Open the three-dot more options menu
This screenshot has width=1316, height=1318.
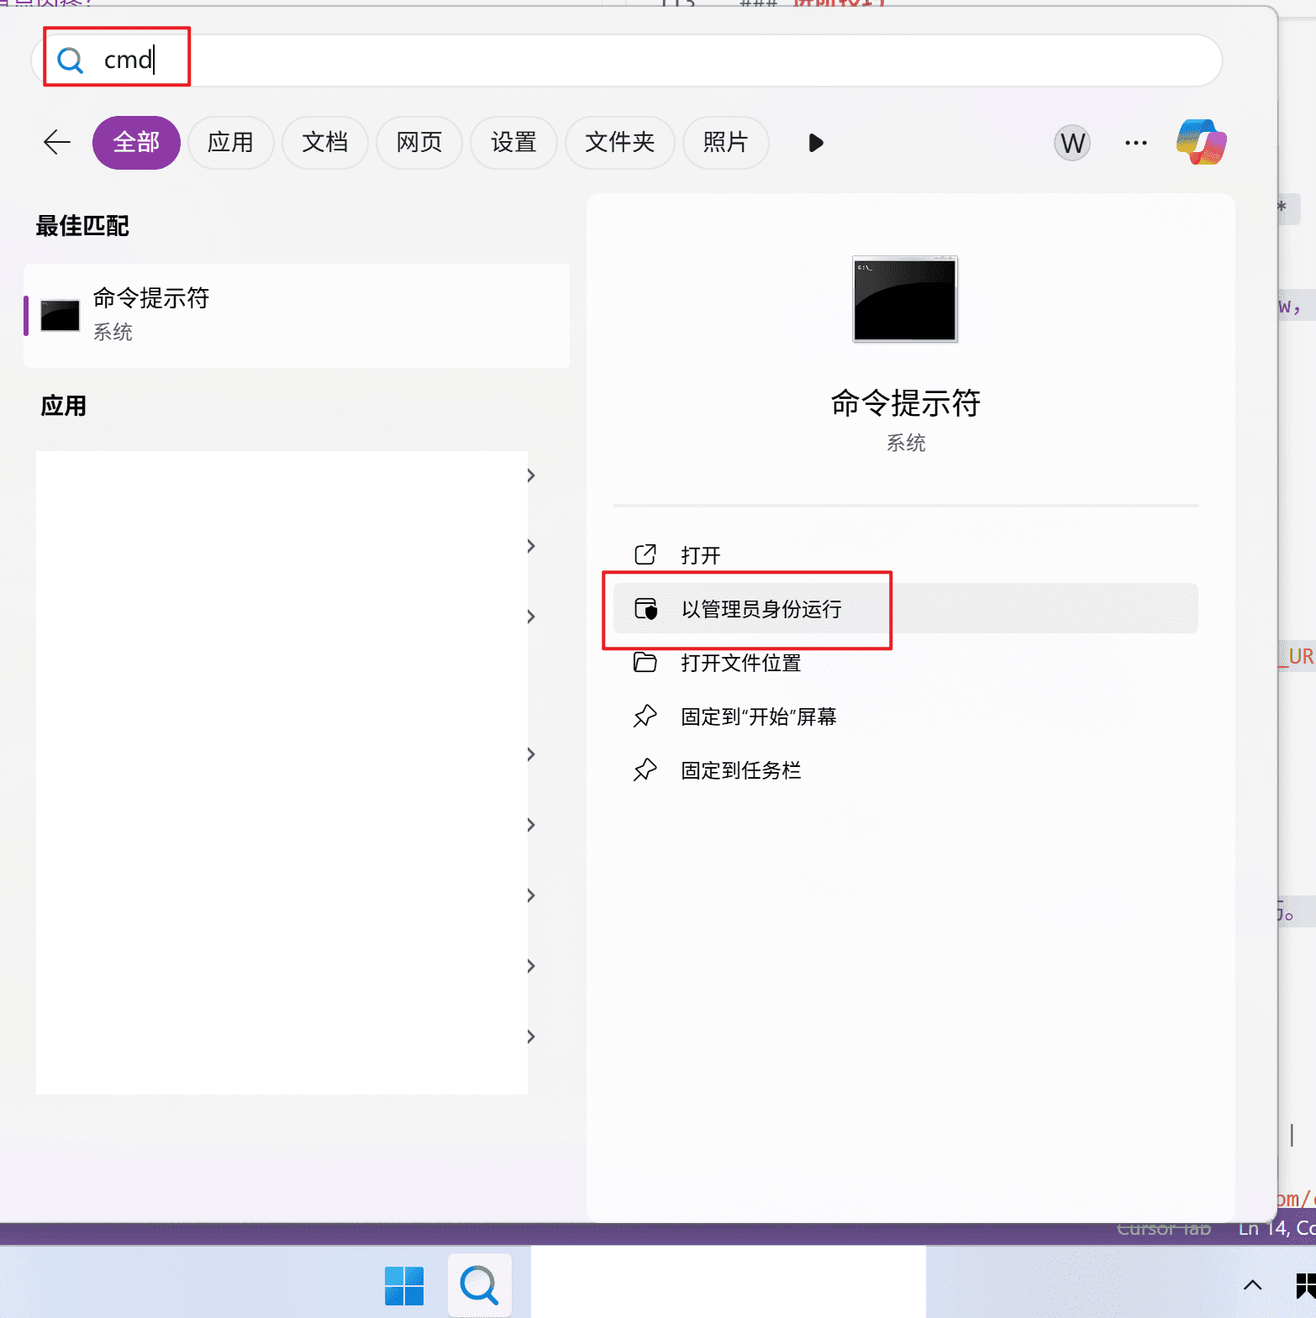(x=1135, y=143)
